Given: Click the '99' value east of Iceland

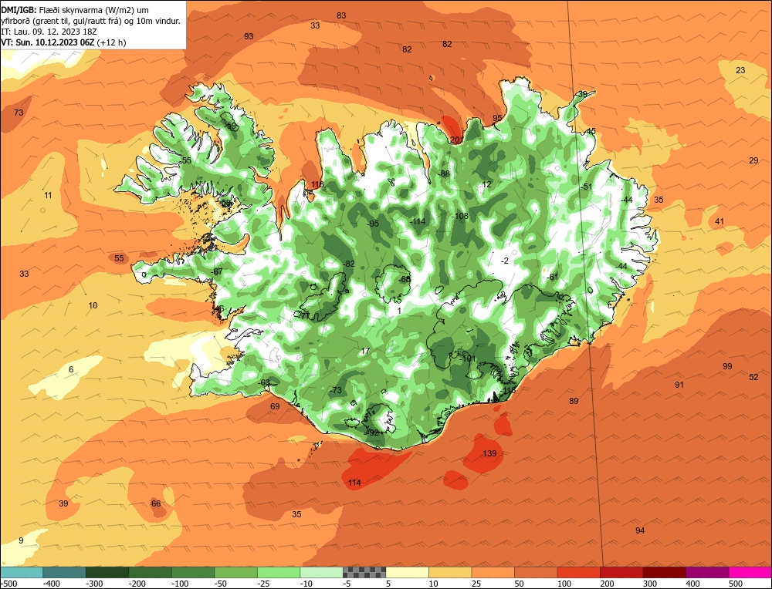Looking at the screenshot, I should pos(727,366).
